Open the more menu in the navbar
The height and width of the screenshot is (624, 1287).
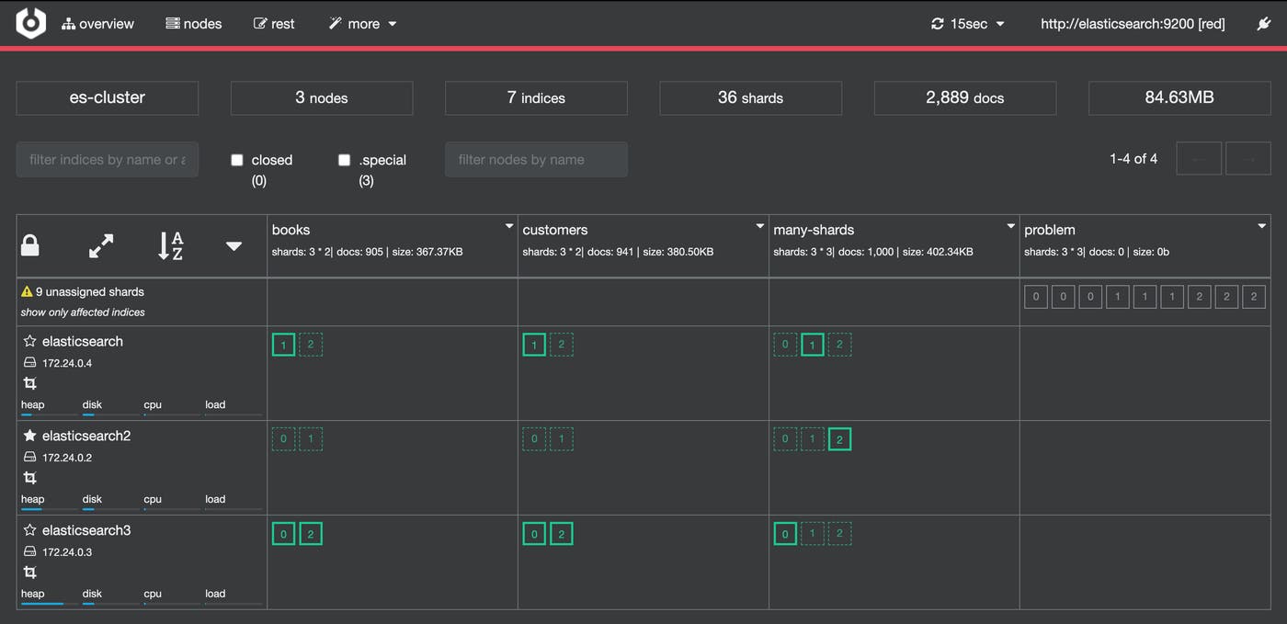point(362,23)
